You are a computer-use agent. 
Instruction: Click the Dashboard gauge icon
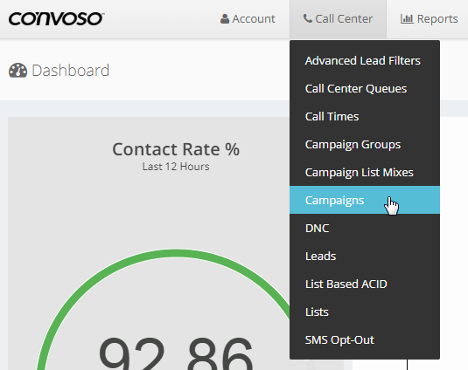click(17, 71)
